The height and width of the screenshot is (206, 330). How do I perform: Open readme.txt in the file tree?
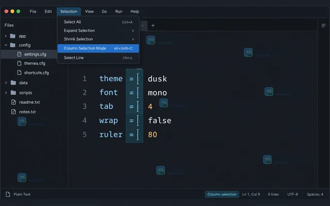(29, 102)
